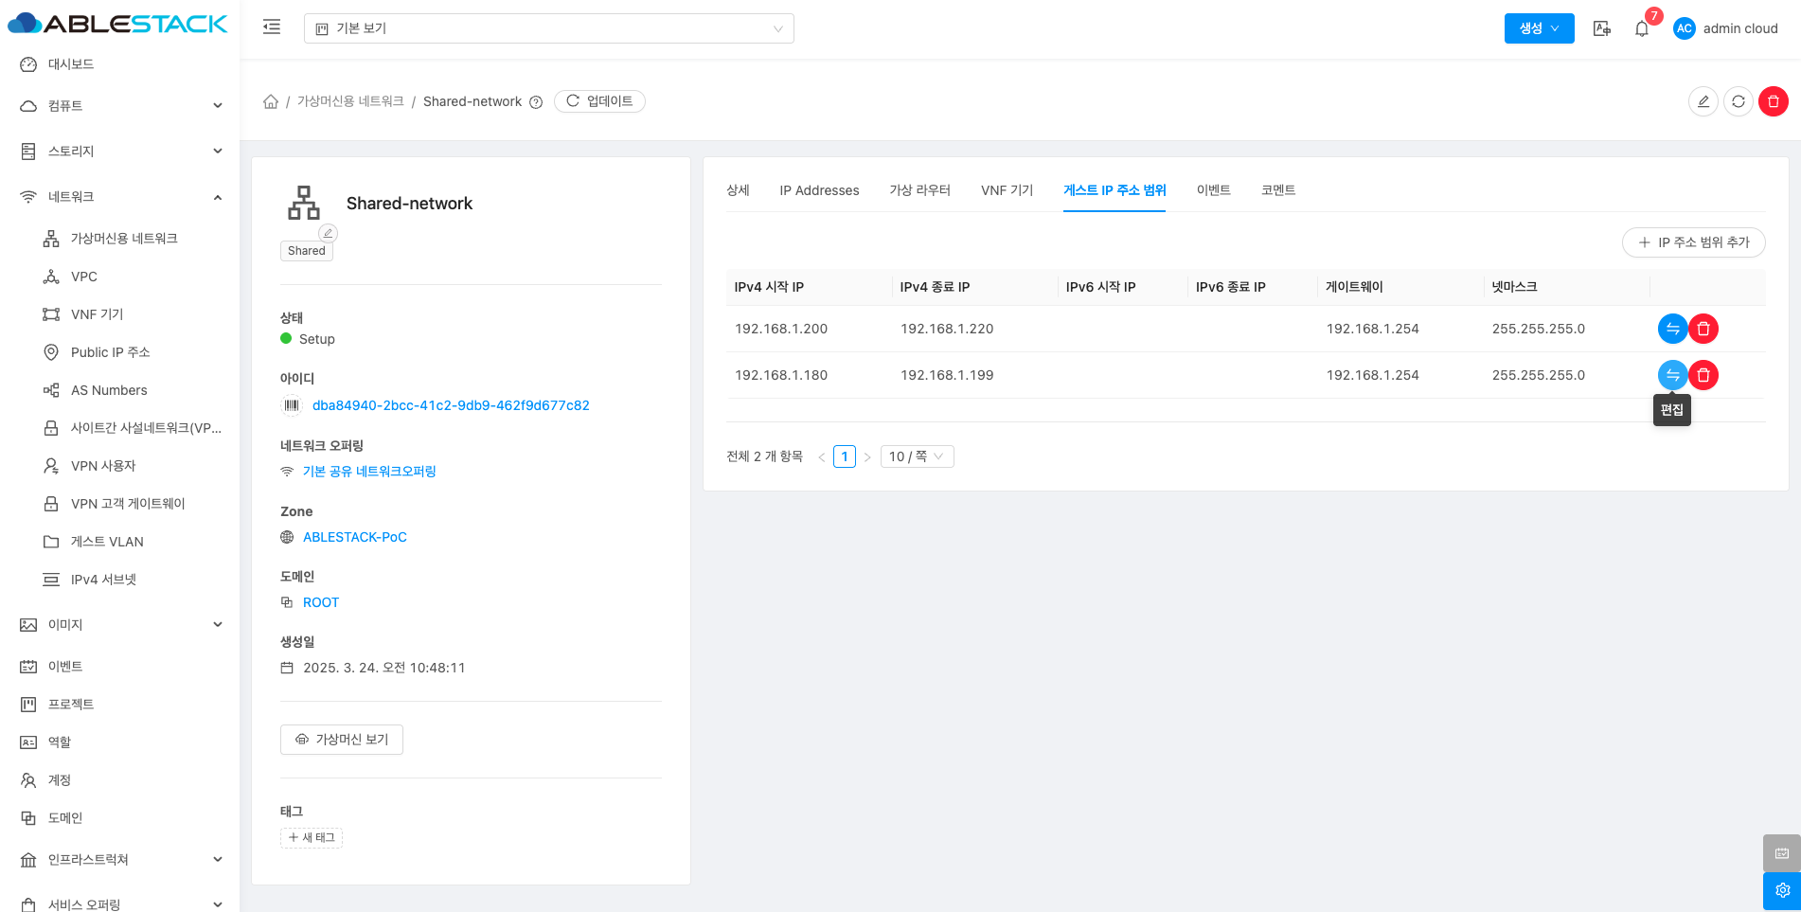Click the pencil edit network icon in header

(x=1703, y=101)
